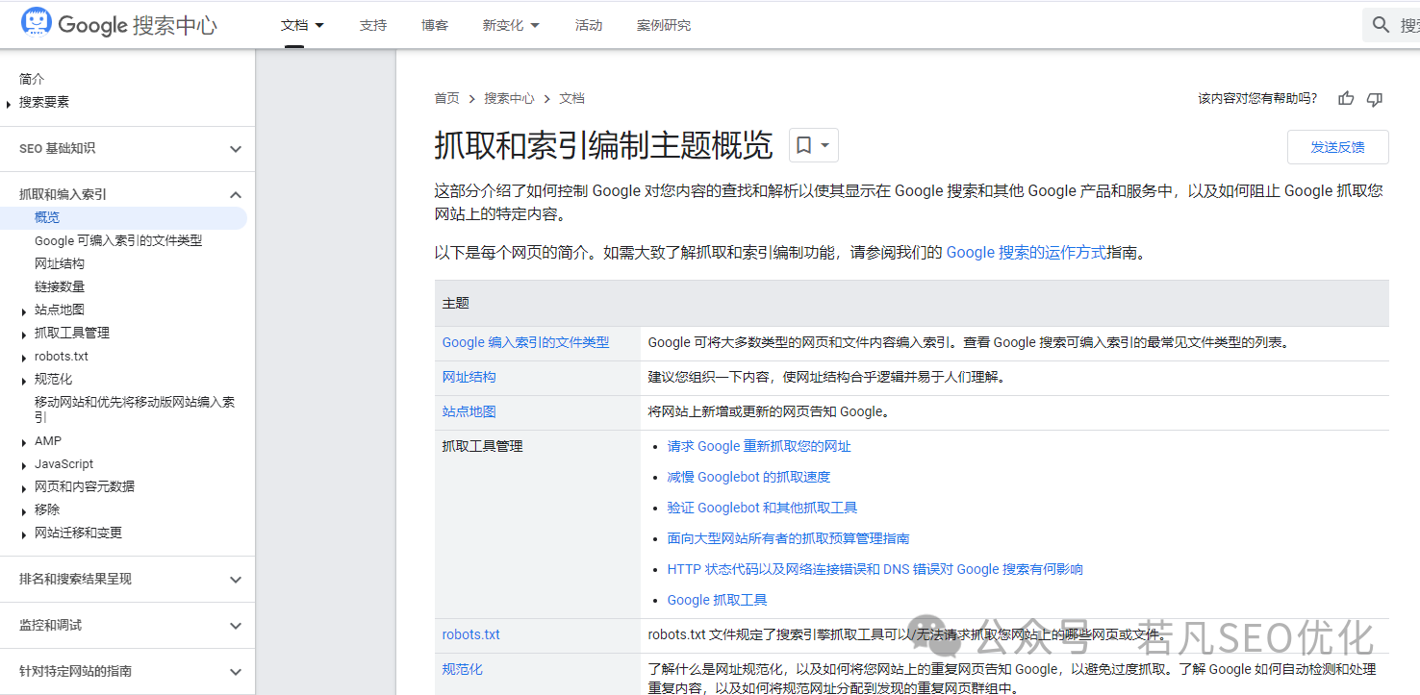Open the Google 抓取工具 link

[717, 600]
